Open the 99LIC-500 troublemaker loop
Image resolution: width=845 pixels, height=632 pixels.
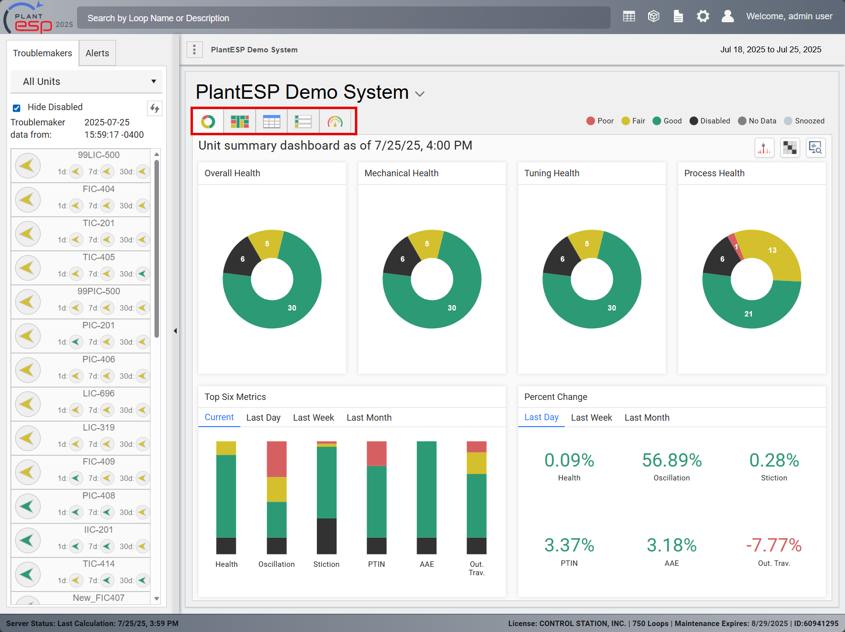click(x=80, y=165)
